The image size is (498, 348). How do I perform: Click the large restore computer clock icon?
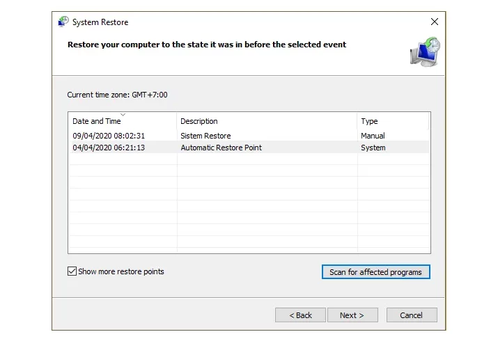click(426, 52)
